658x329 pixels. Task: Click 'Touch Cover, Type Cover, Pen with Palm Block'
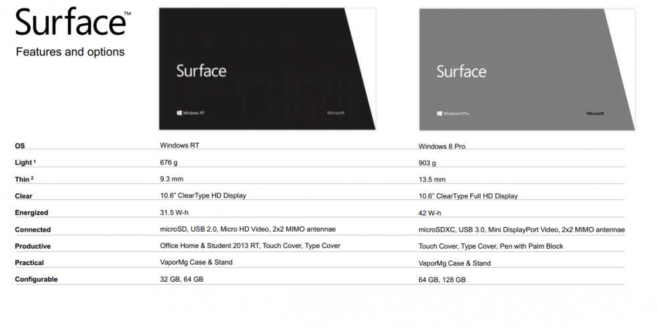[x=491, y=246]
